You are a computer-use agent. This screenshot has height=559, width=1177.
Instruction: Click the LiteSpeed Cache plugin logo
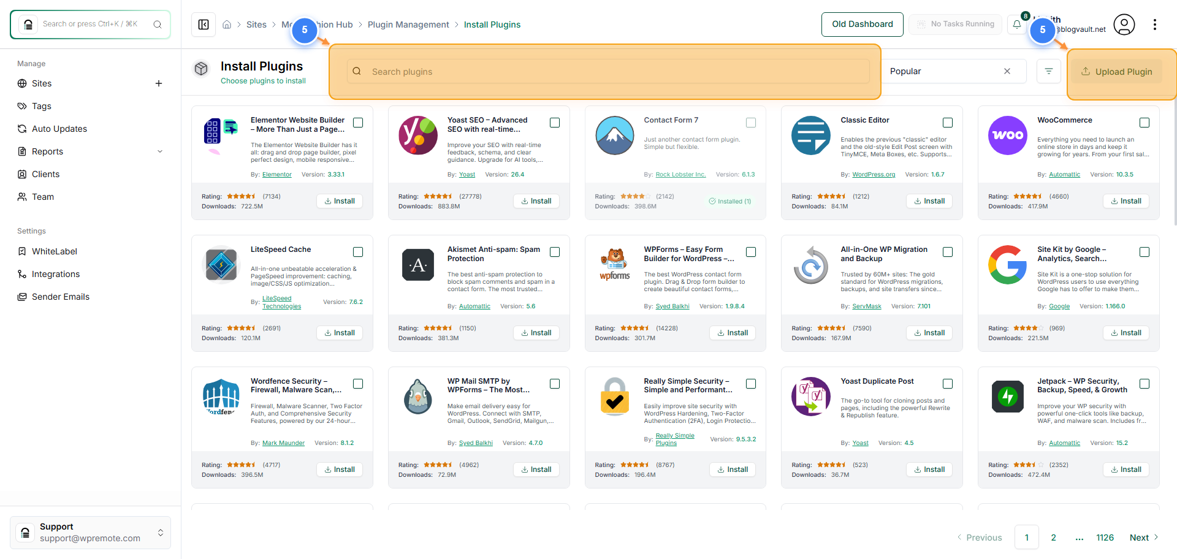221,265
